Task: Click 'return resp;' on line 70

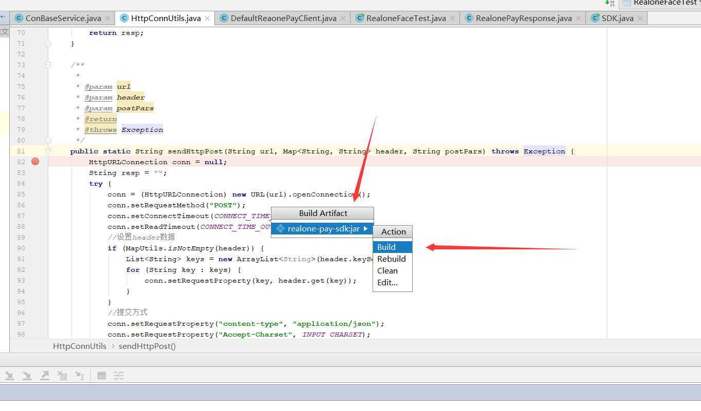Action: click(x=116, y=32)
